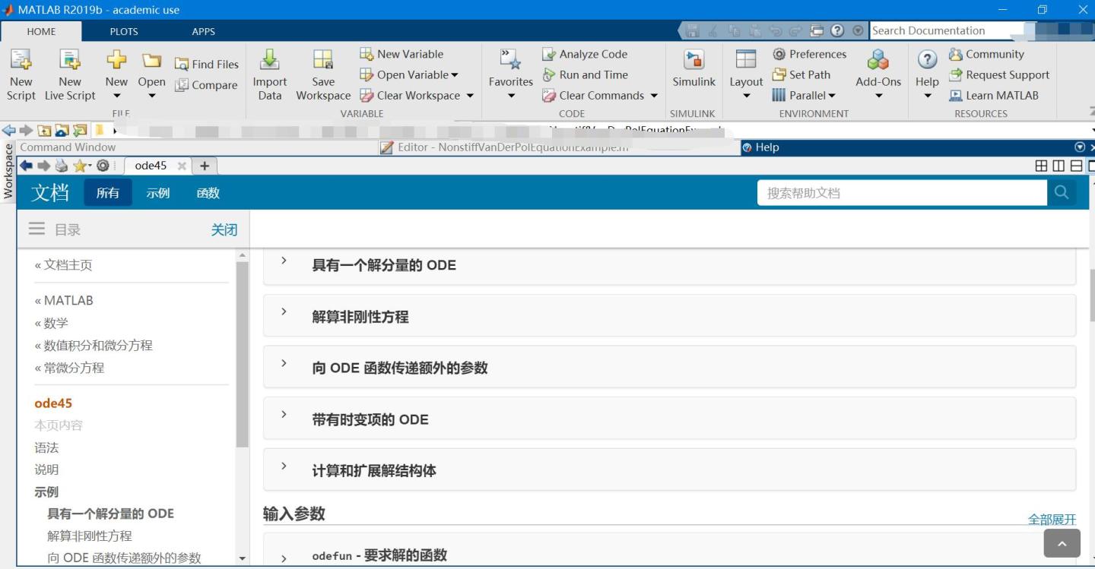Launch Simulink
This screenshot has width=1095, height=569.
(693, 70)
